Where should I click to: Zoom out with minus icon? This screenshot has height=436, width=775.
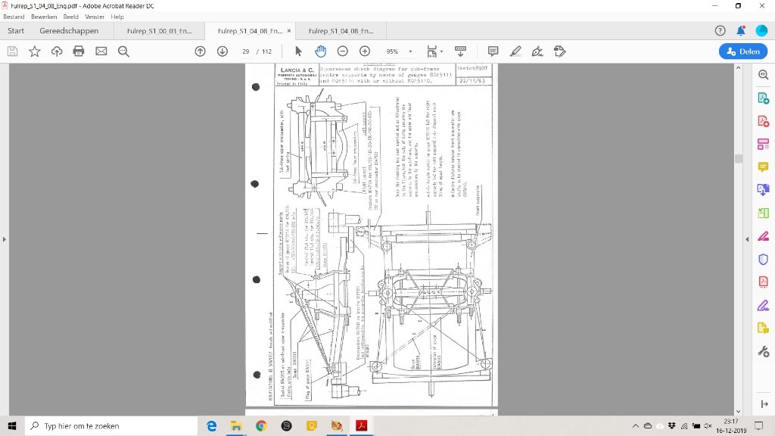pos(342,51)
